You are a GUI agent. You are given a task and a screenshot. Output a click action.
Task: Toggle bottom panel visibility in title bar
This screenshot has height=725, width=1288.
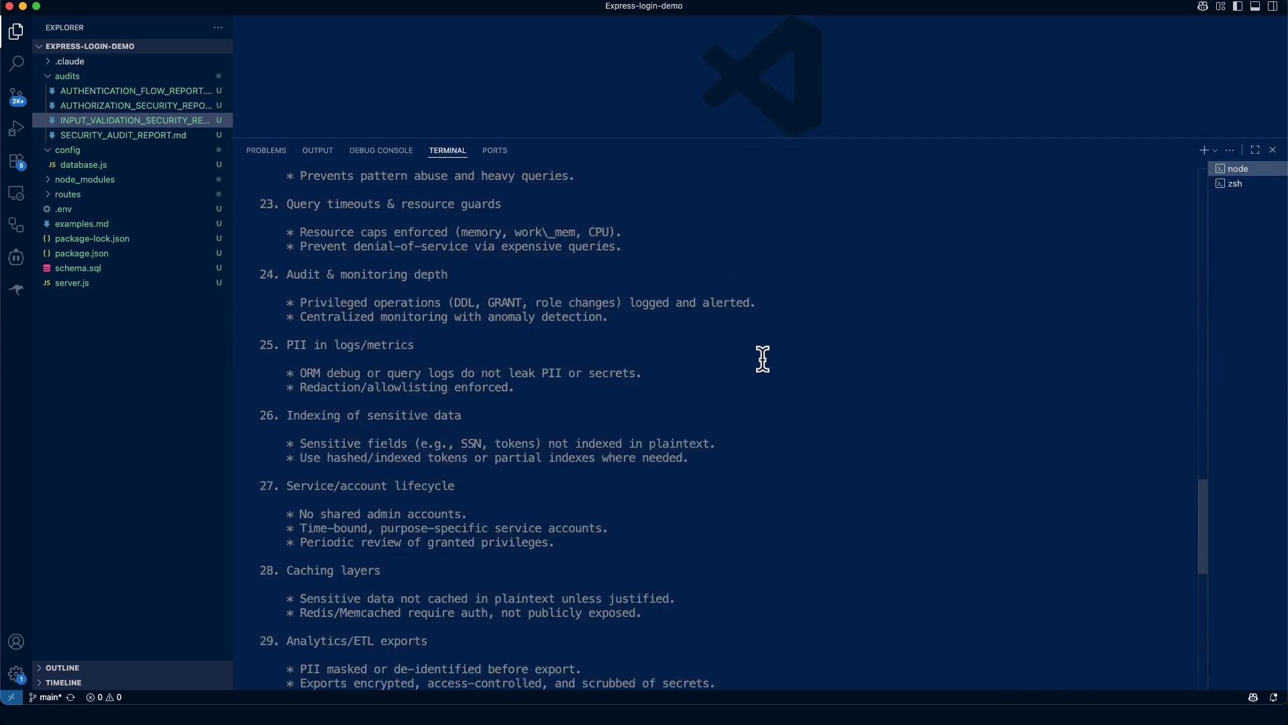[1255, 6]
